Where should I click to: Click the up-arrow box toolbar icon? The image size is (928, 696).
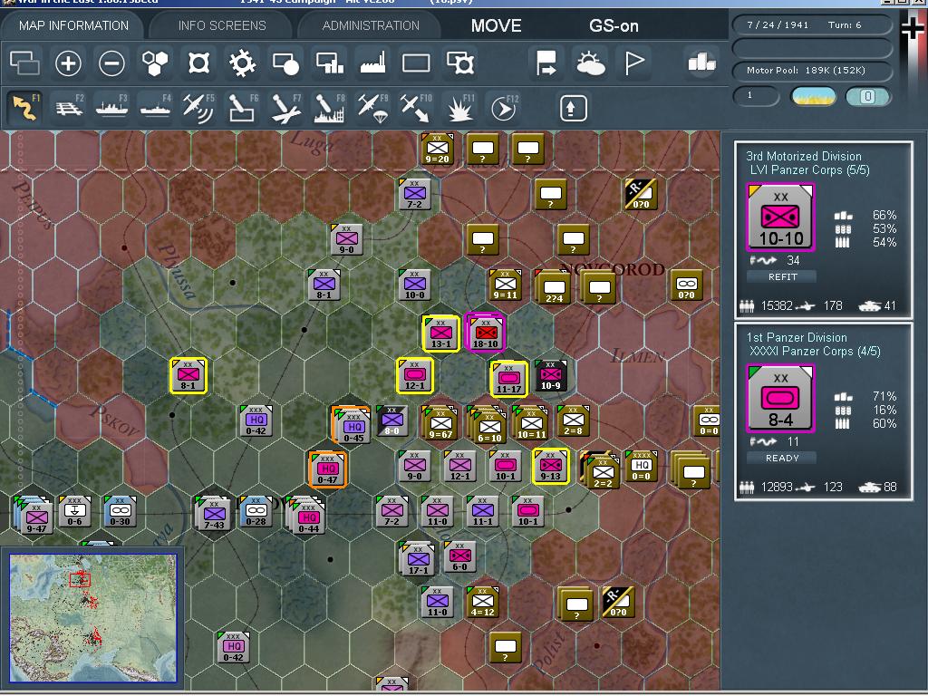click(573, 109)
